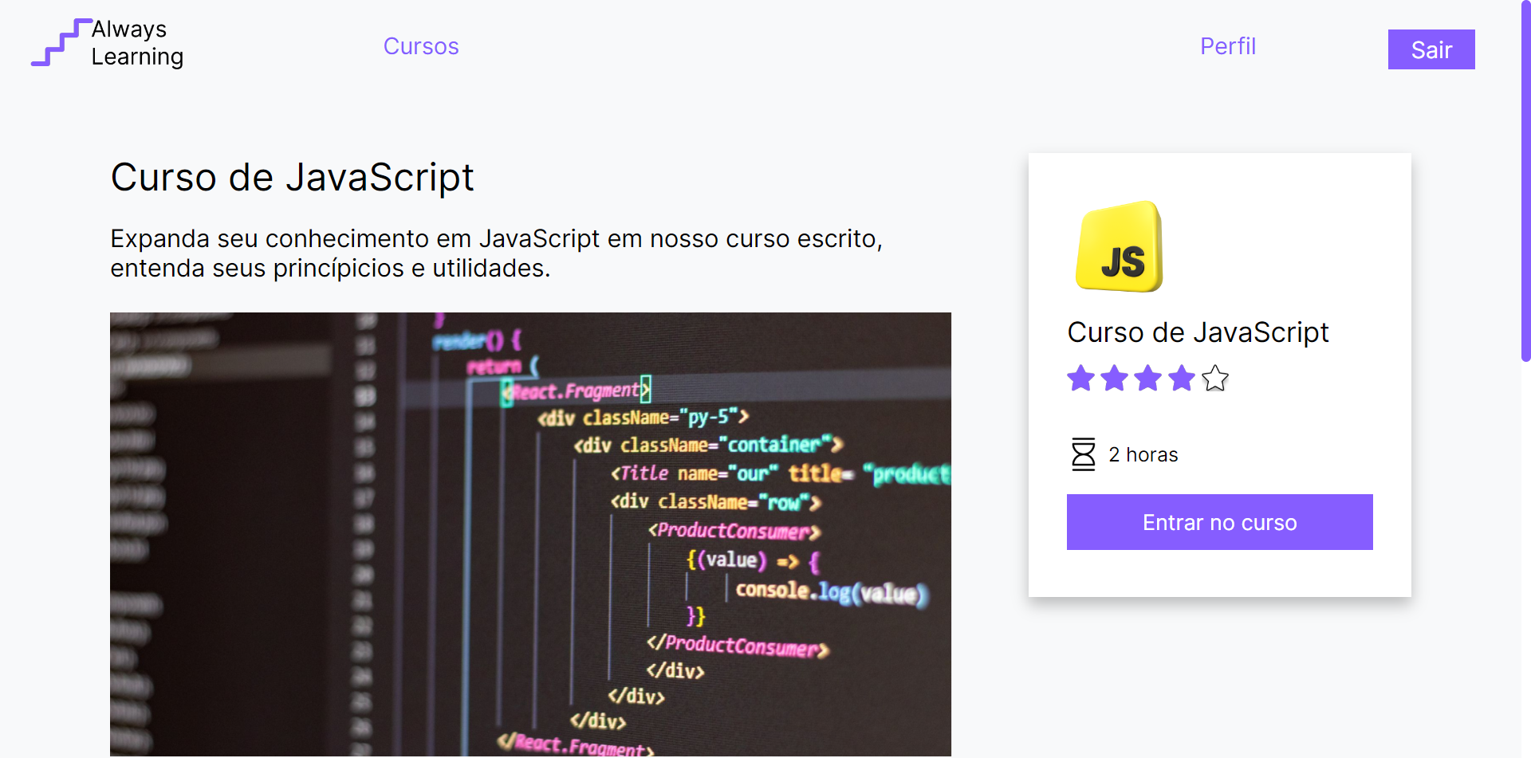Click the yellow JS course icon
Viewport: 1531px width, 758px height.
point(1119,247)
